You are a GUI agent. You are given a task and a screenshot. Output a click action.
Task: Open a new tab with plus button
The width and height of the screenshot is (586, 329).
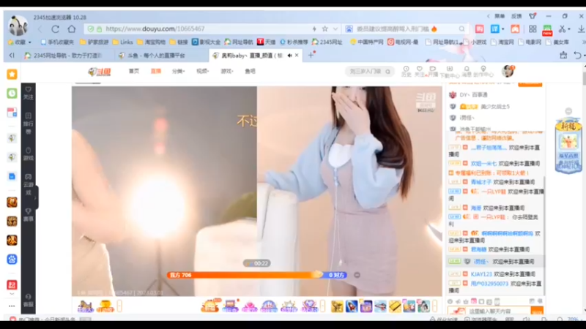pos(311,56)
